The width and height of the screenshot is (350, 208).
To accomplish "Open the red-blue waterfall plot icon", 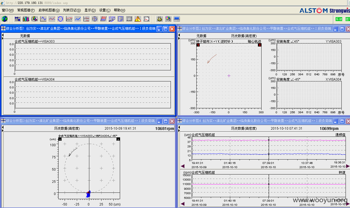I will pyautogui.click(x=103, y=19).
